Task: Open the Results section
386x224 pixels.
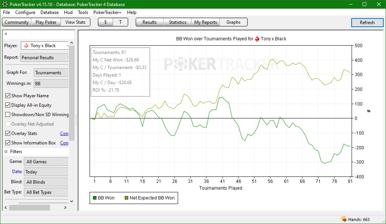Action: pos(149,22)
